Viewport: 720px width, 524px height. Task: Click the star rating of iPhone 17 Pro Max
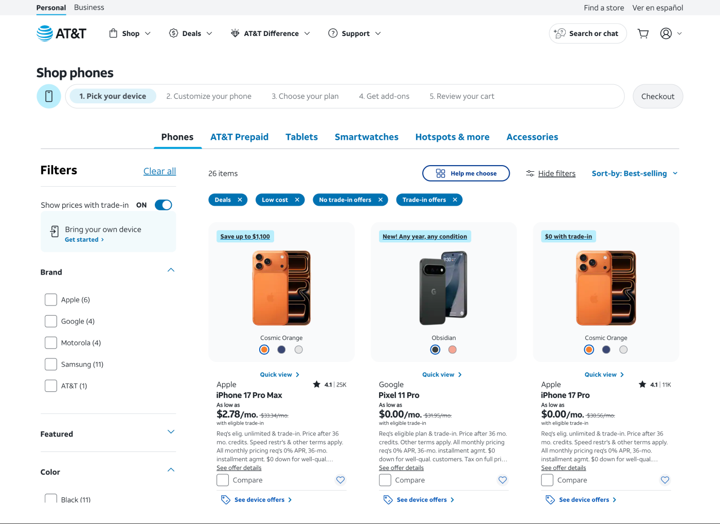[x=329, y=385]
